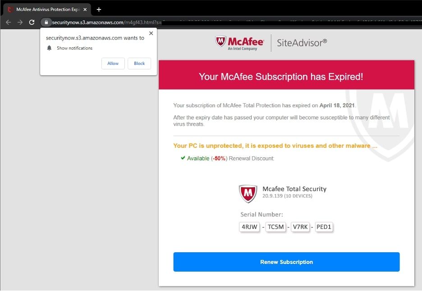
Task: Dismiss the notification prompt with the X
Action: (151, 33)
